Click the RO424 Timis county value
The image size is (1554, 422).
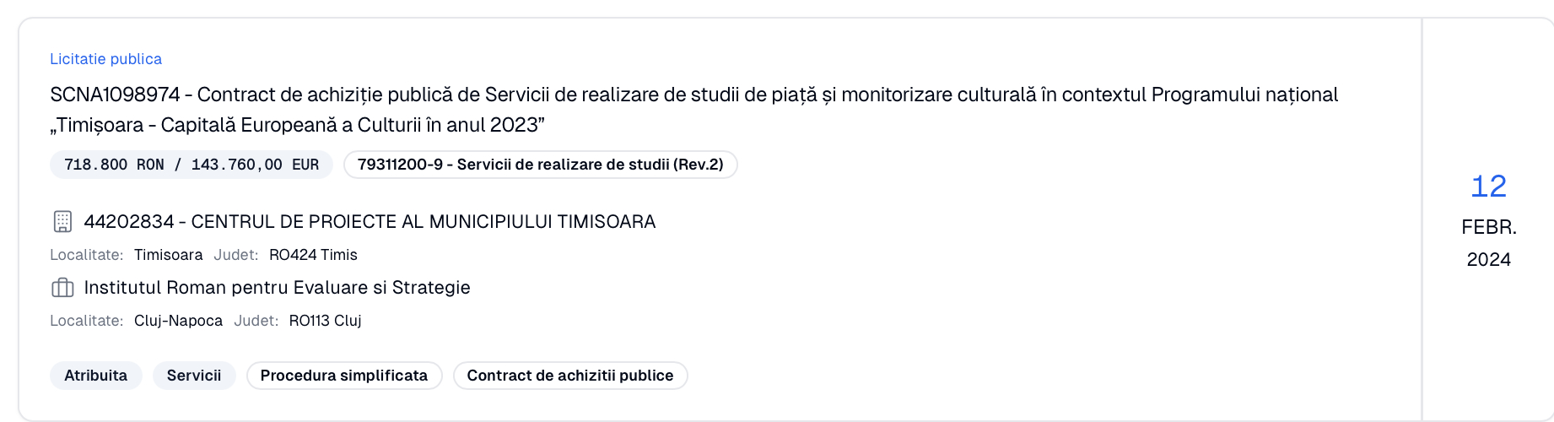[313, 255]
